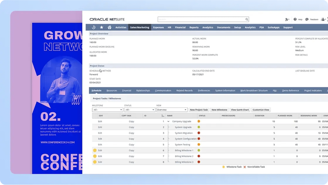Go to the Home icon
Image resolution: width=328 pixels, height=185 pixels.
109,27
